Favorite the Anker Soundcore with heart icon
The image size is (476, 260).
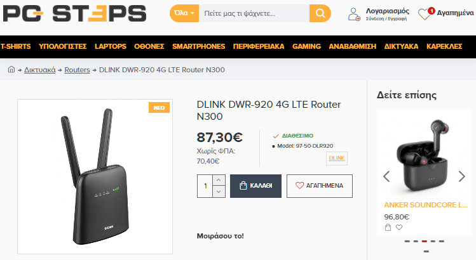[399, 227]
